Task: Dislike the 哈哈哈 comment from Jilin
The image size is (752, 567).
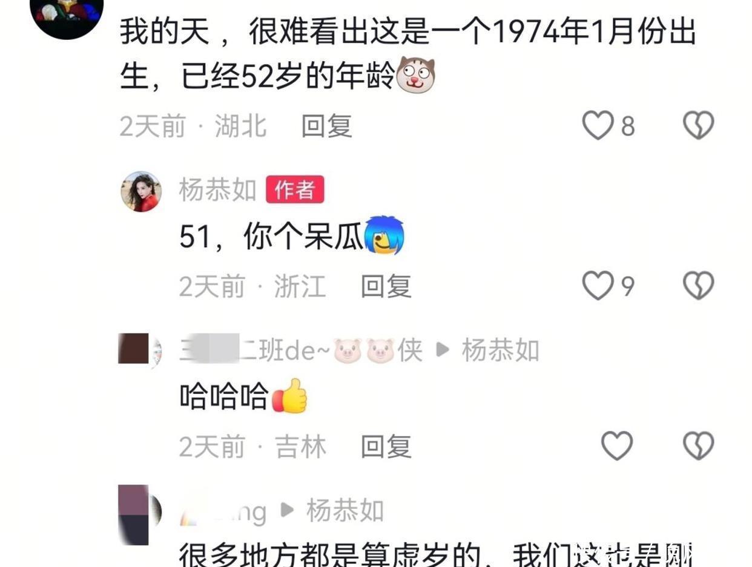Action: 699,446
